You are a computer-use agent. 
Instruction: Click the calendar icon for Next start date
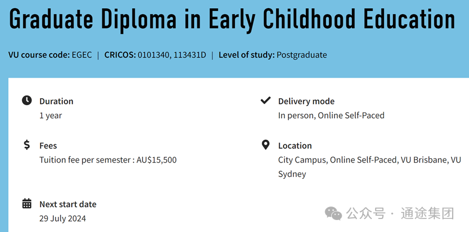27,203
